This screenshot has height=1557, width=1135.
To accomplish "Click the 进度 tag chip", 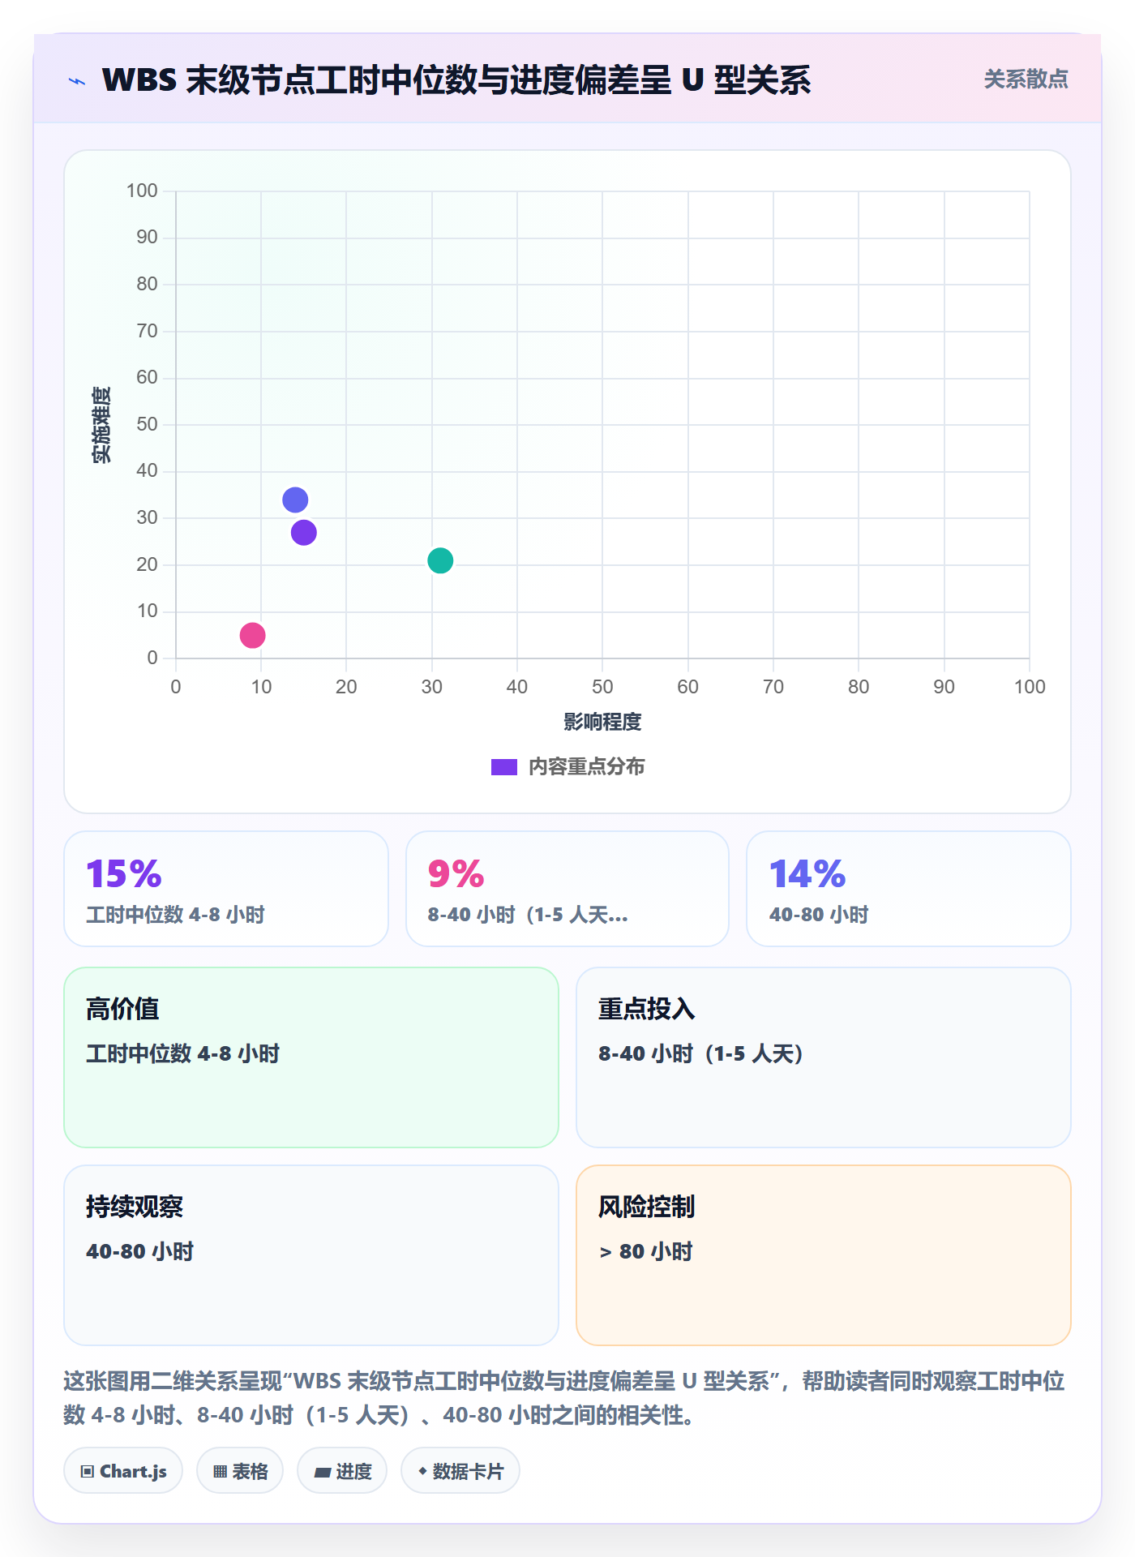I will click(x=342, y=1471).
